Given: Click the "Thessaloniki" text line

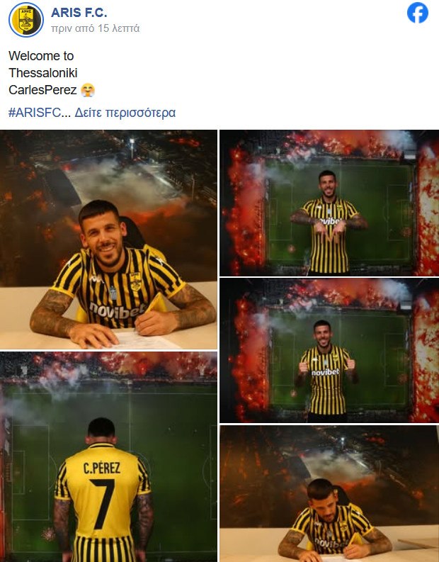Looking at the screenshot, I should tap(43, 73).
